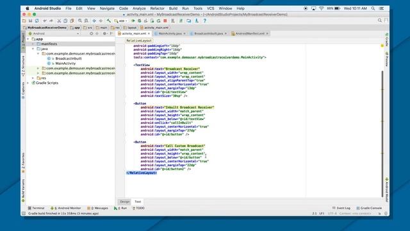Open the app run configuration dropdown
The width and height of the screenshot is (410, 231).
pyautogui.click(x=121, y=21)
